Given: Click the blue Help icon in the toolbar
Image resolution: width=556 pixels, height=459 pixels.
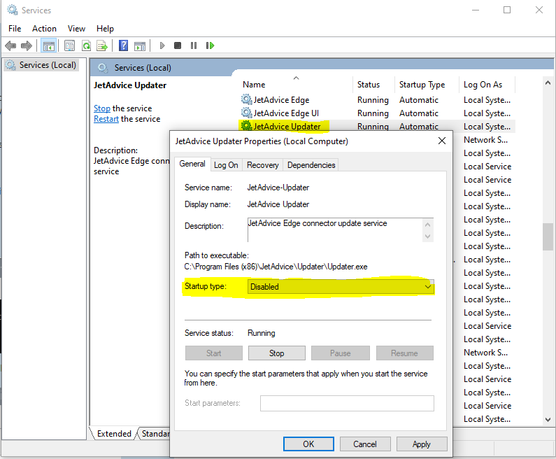Looking at the screenshot, I should 123,45.
